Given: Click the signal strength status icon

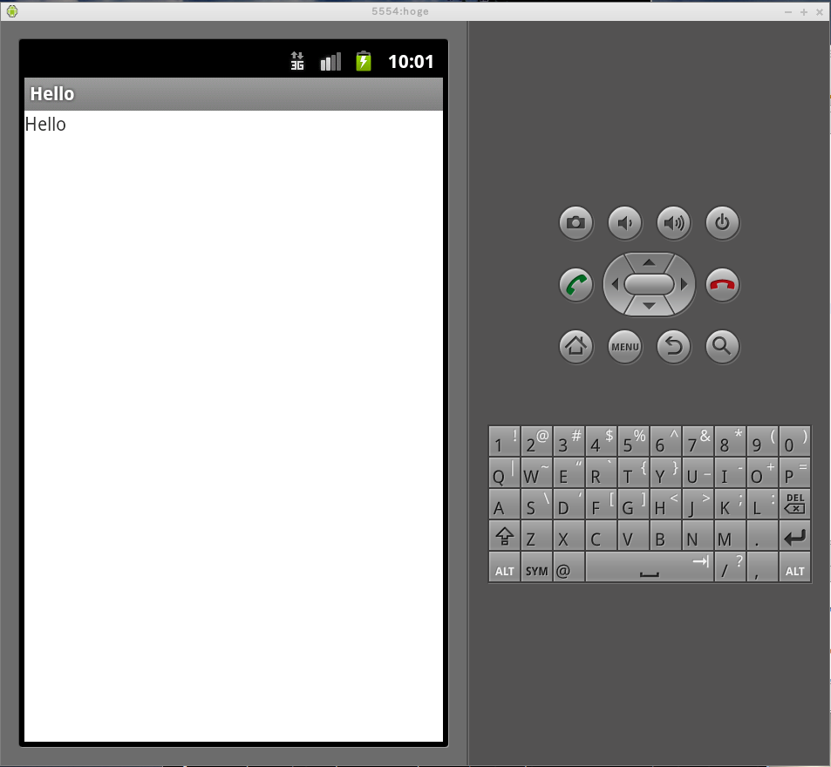Looking at the screenshot, I should pos(330,61).
